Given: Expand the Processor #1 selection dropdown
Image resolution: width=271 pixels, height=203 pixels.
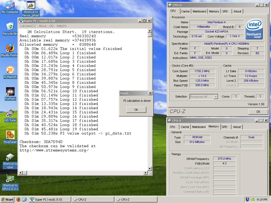Looking at the screenshot, I should coord(216,97).
